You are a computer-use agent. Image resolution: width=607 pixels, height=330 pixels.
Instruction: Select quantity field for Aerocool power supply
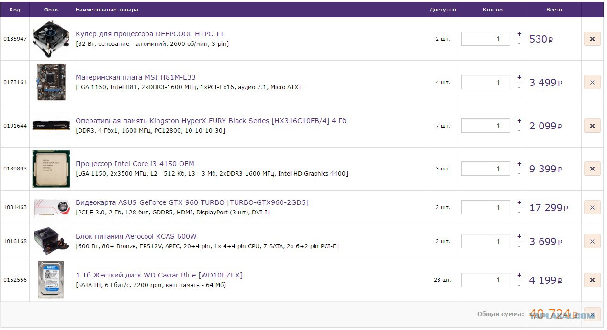pyautogui.click(x=485, y=241)
